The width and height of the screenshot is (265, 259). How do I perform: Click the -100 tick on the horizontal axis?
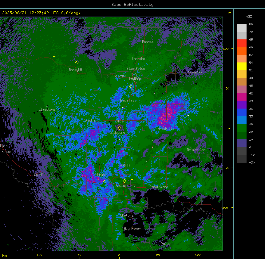[38, 255]
